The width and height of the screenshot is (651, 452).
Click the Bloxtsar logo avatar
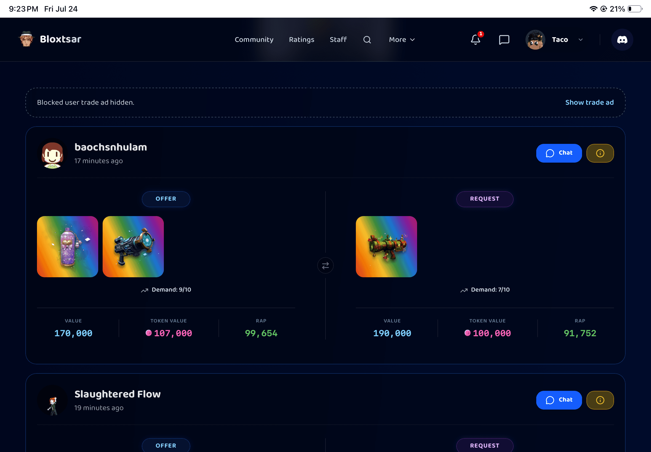pos(26,39)
